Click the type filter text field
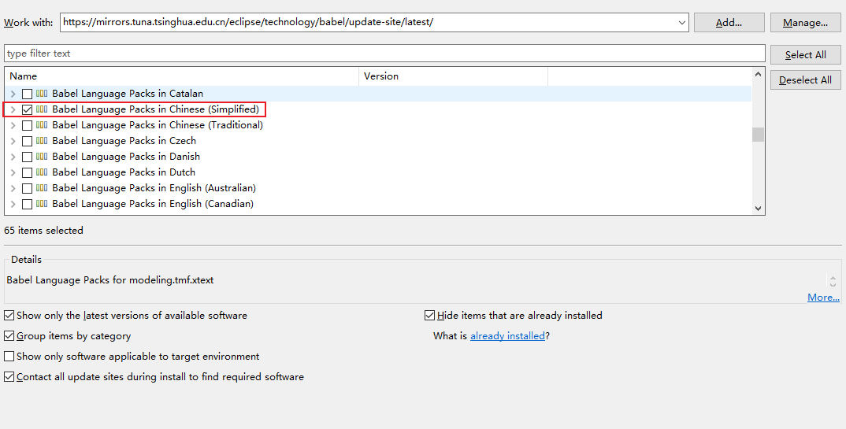The height and width of the screenshot is (429, 846). click(384, 54)
